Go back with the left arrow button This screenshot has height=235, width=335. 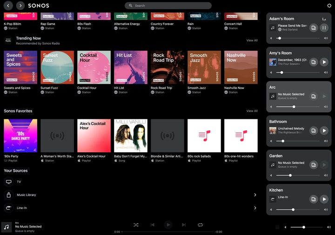(8, 6)
